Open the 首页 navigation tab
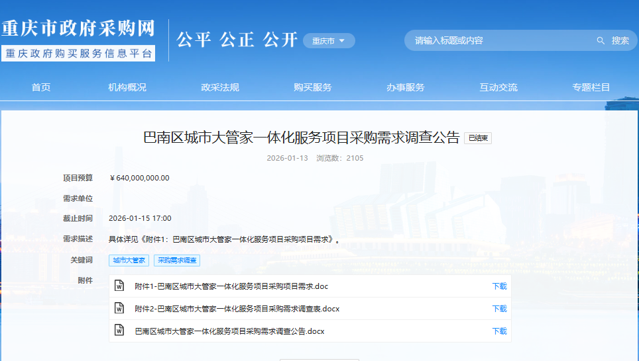Screen dimensions: 639x361 click(x=41, y=87)
